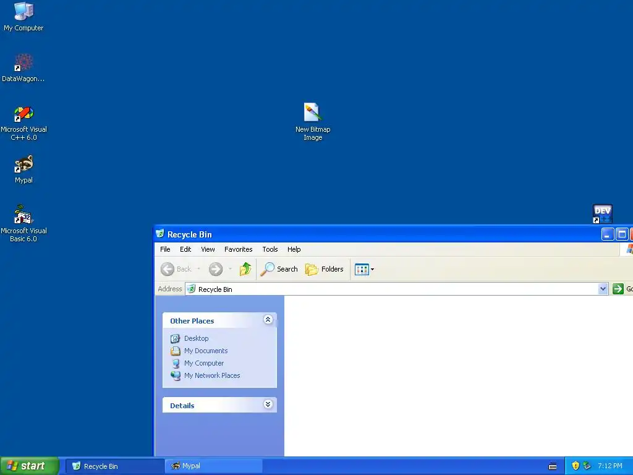Viewport: 633px width, 475px height.
Task: Click the yellow security shield tray icon
Action: click(576, 466)
